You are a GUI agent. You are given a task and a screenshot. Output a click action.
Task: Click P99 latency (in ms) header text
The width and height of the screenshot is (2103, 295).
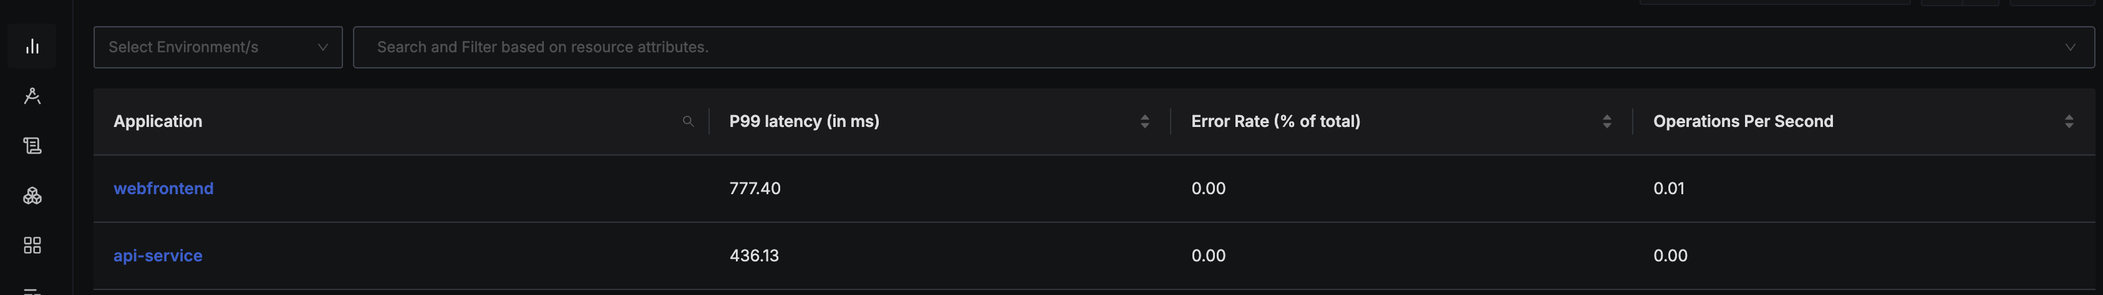coord(803,121)
